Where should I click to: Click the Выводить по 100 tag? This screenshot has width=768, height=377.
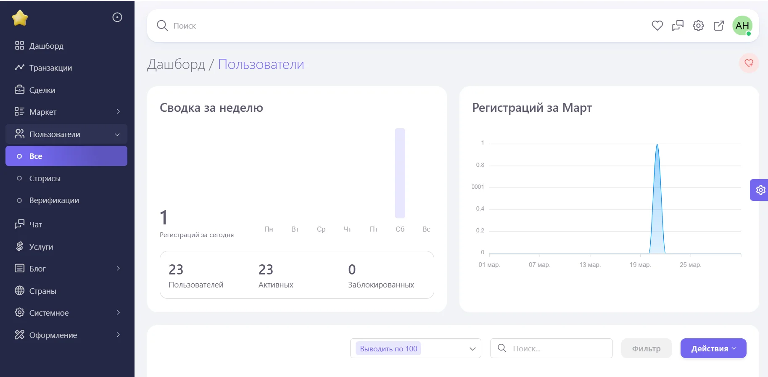388,348
